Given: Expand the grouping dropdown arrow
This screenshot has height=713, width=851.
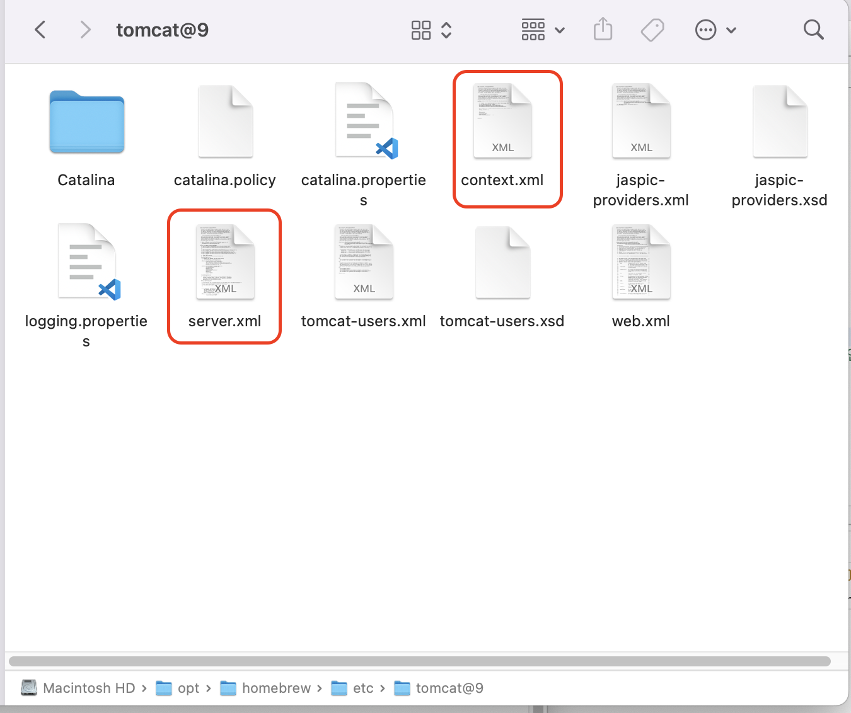Looking at the screenshot, I should click(560, 30).
